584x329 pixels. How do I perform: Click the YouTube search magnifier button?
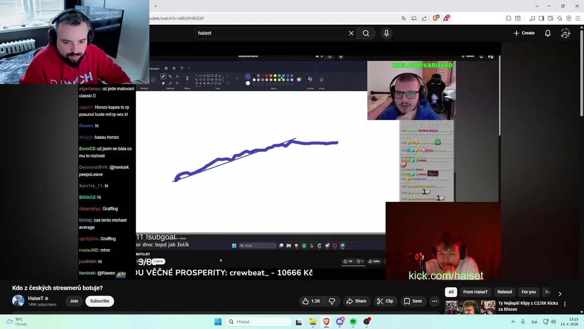pos(366,33)
